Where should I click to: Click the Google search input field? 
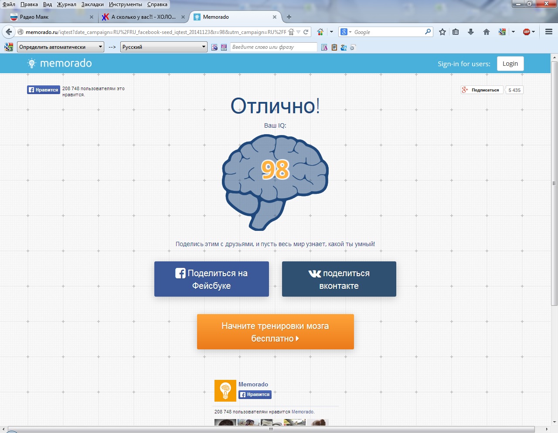(x=388, y=32)
